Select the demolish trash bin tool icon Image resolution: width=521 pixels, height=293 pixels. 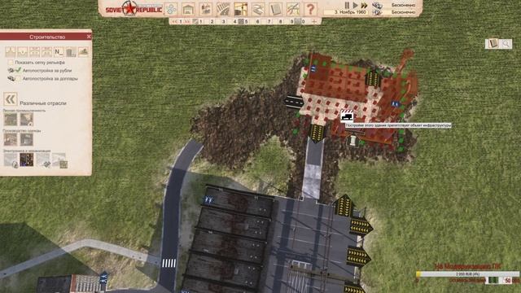pyautogui.click(x=71, y=52)
